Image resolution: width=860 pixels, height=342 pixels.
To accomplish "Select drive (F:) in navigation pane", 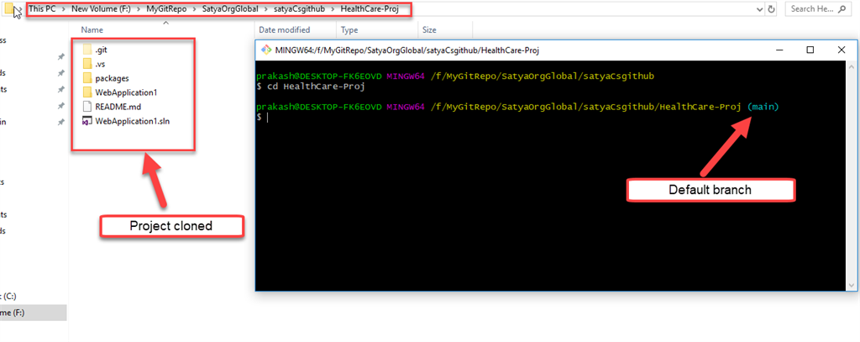I will point(33,313).
